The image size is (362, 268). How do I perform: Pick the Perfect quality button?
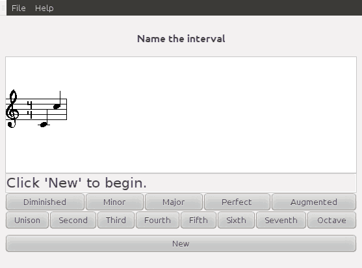pyautogui.click(x=237, y=202)
